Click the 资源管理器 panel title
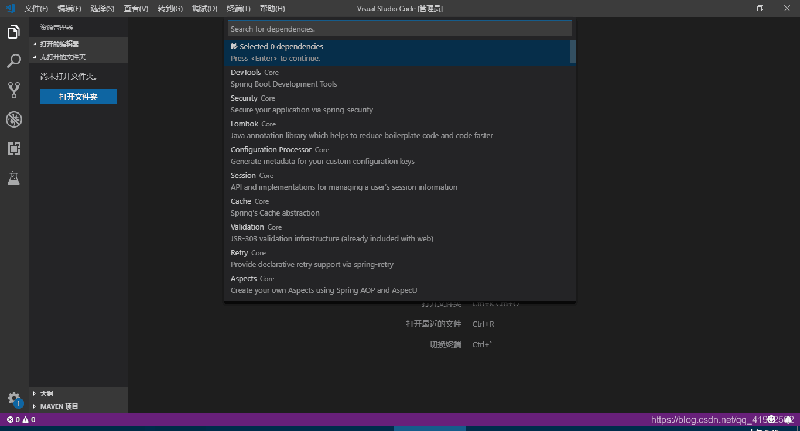The width and height of the screenshot is (800, 431). (x=56, y=28)
